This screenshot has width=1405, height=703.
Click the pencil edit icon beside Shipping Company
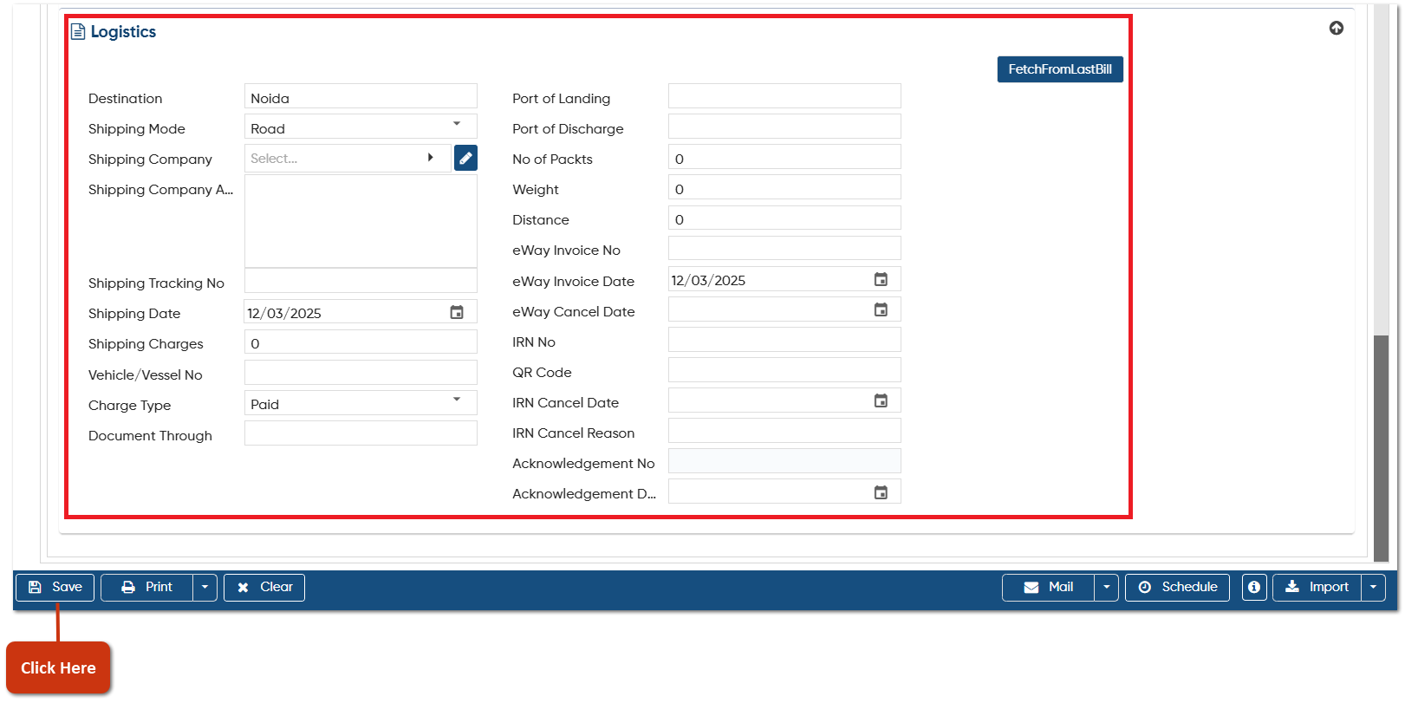pyautogui.click(x=465, y=158)
